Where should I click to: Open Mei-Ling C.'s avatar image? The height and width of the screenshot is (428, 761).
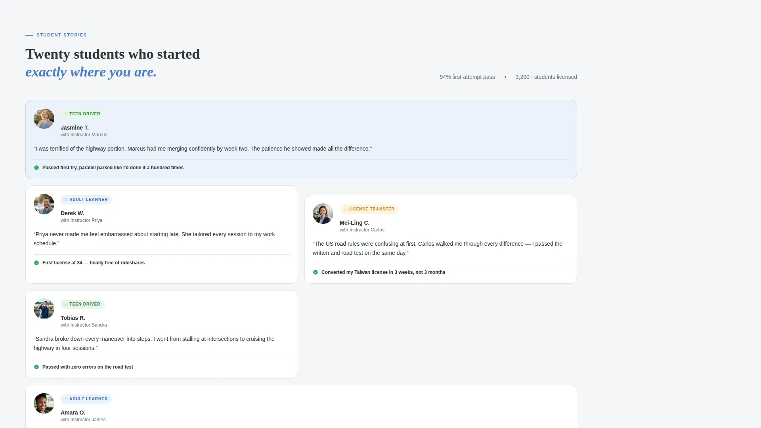[323, 214]
